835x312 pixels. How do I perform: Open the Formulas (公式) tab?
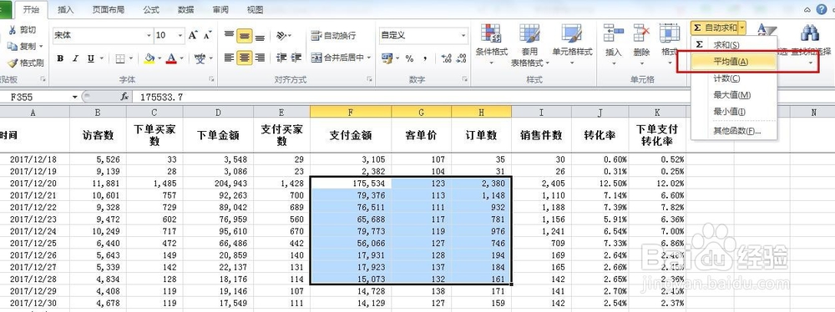(x=151, y=9)
